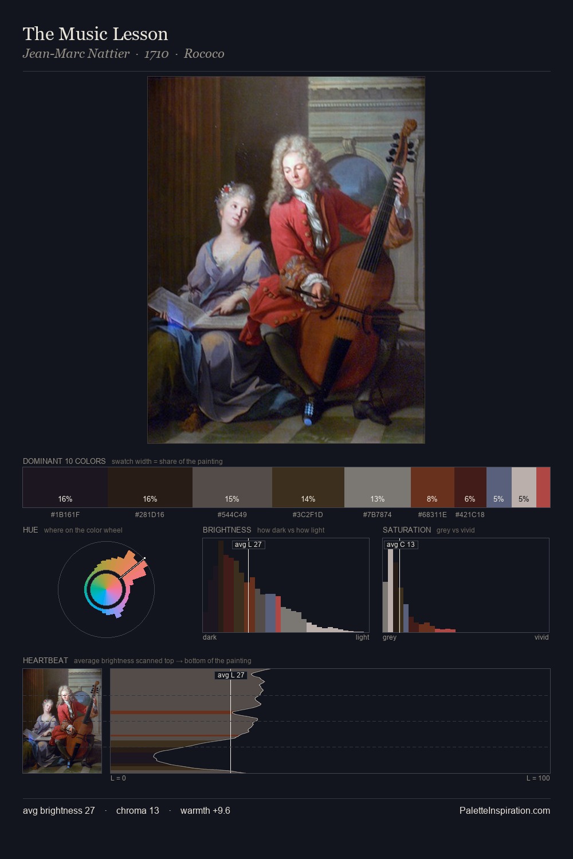Click the 'HEARTBEAT' section heading

[x=45, y=660]
